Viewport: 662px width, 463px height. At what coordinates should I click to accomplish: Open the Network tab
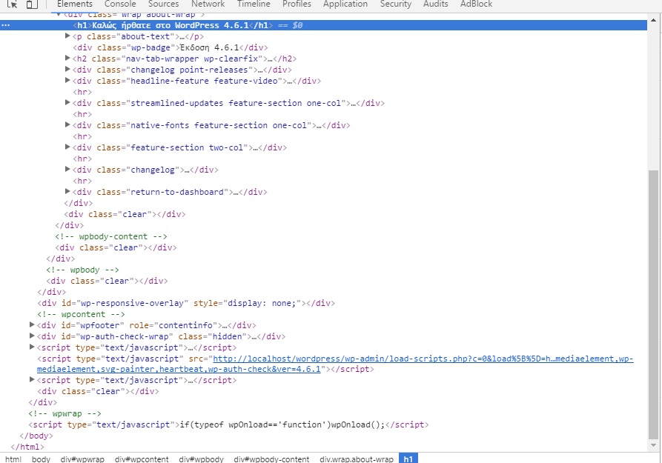(208, 4)
